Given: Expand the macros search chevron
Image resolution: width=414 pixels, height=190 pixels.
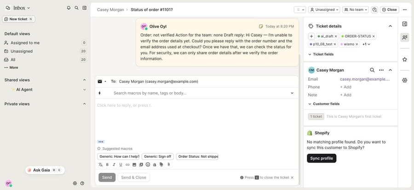Looking at the screenshot, I should coord(292,93).
